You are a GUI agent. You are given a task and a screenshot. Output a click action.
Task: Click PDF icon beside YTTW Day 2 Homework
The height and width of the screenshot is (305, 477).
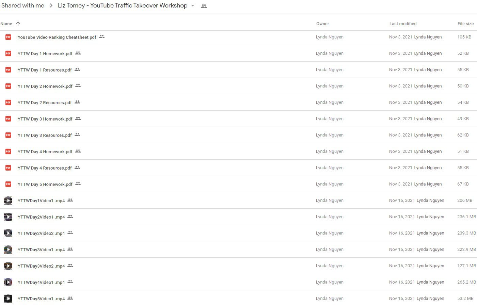[x=8, y=86]
